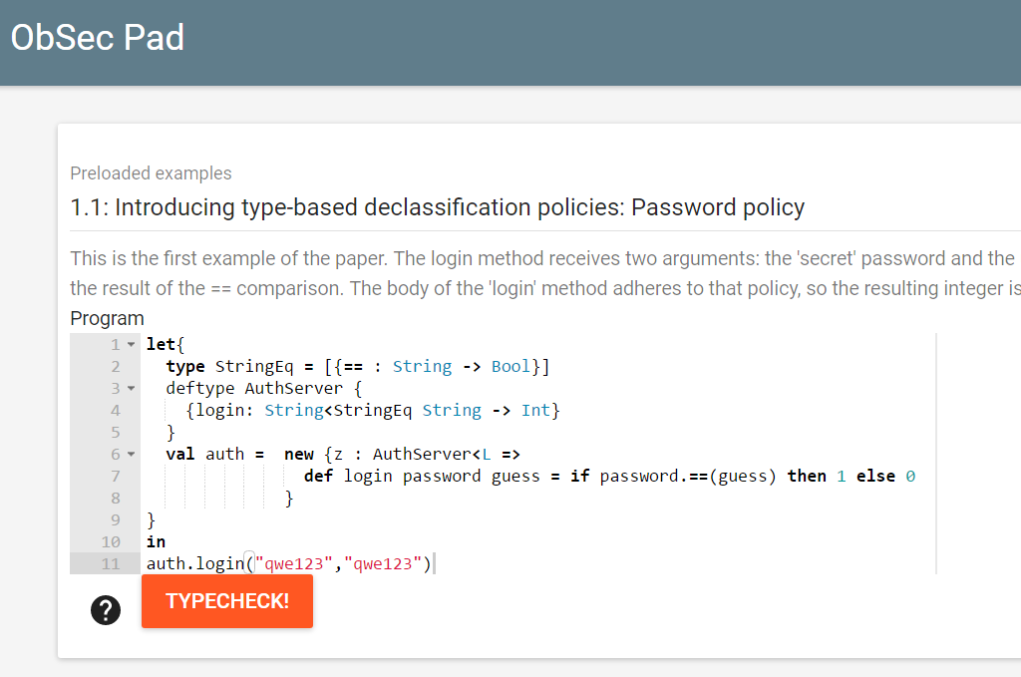The image size is (1021, 677).
Task: Collapse the deftype AuthServer fold arrow
Action: click(131, 389)
